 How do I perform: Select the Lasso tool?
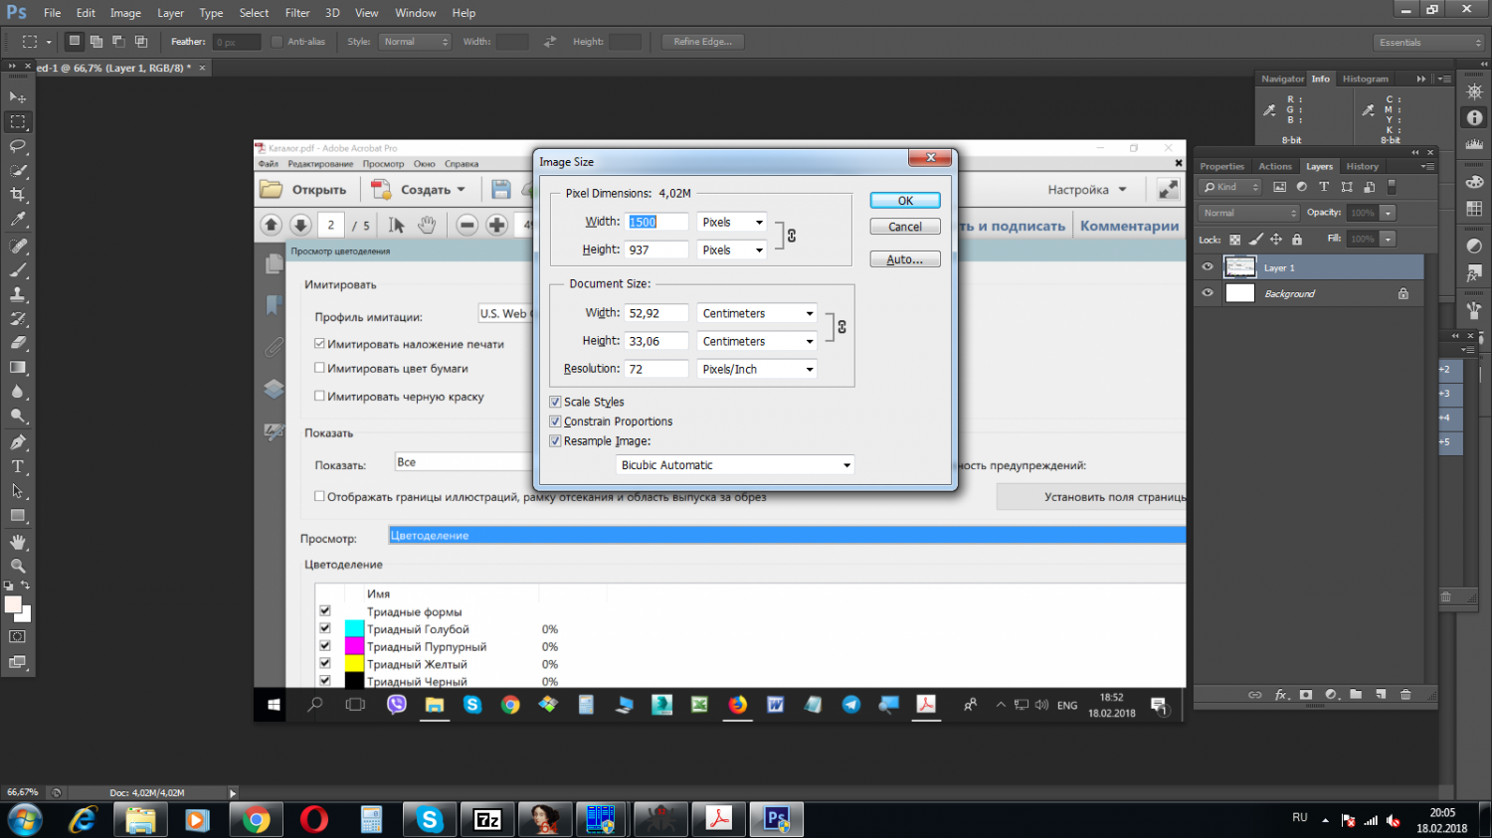[x=18, y=146]
